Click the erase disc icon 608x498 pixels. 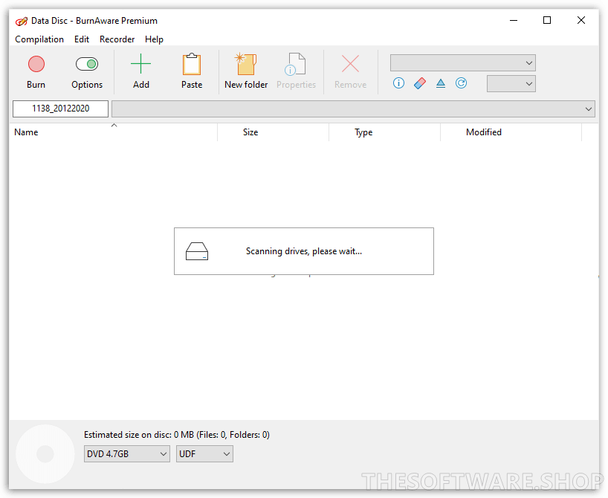(x=419, y=83)
